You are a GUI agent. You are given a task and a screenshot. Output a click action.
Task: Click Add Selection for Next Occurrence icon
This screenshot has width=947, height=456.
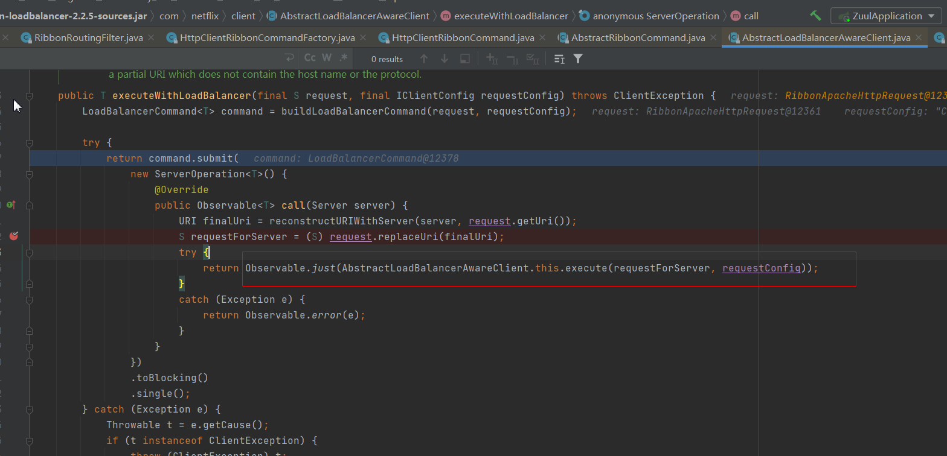[492, 59]
